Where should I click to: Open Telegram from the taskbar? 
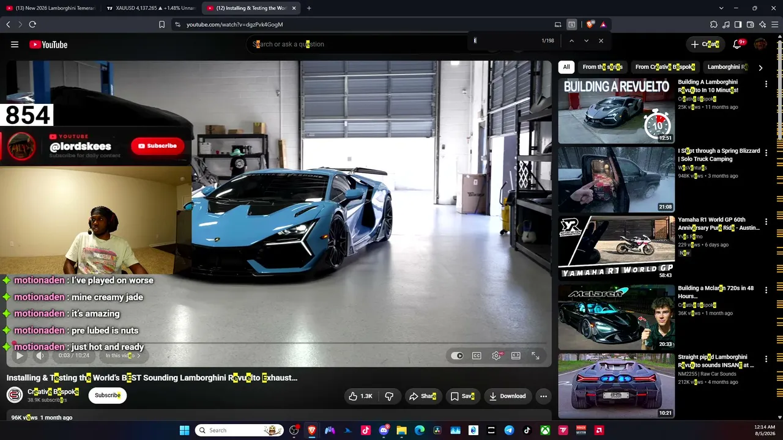point(509,430)
